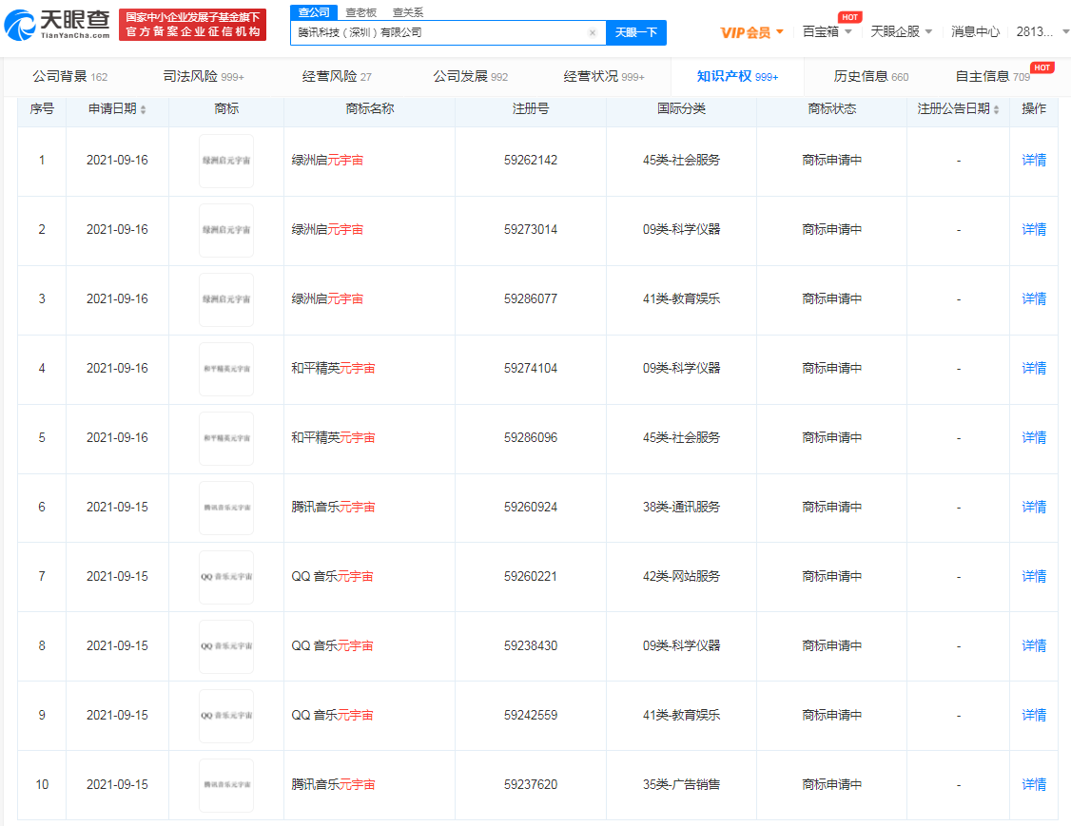Focus the company search input field

[438, 32]
